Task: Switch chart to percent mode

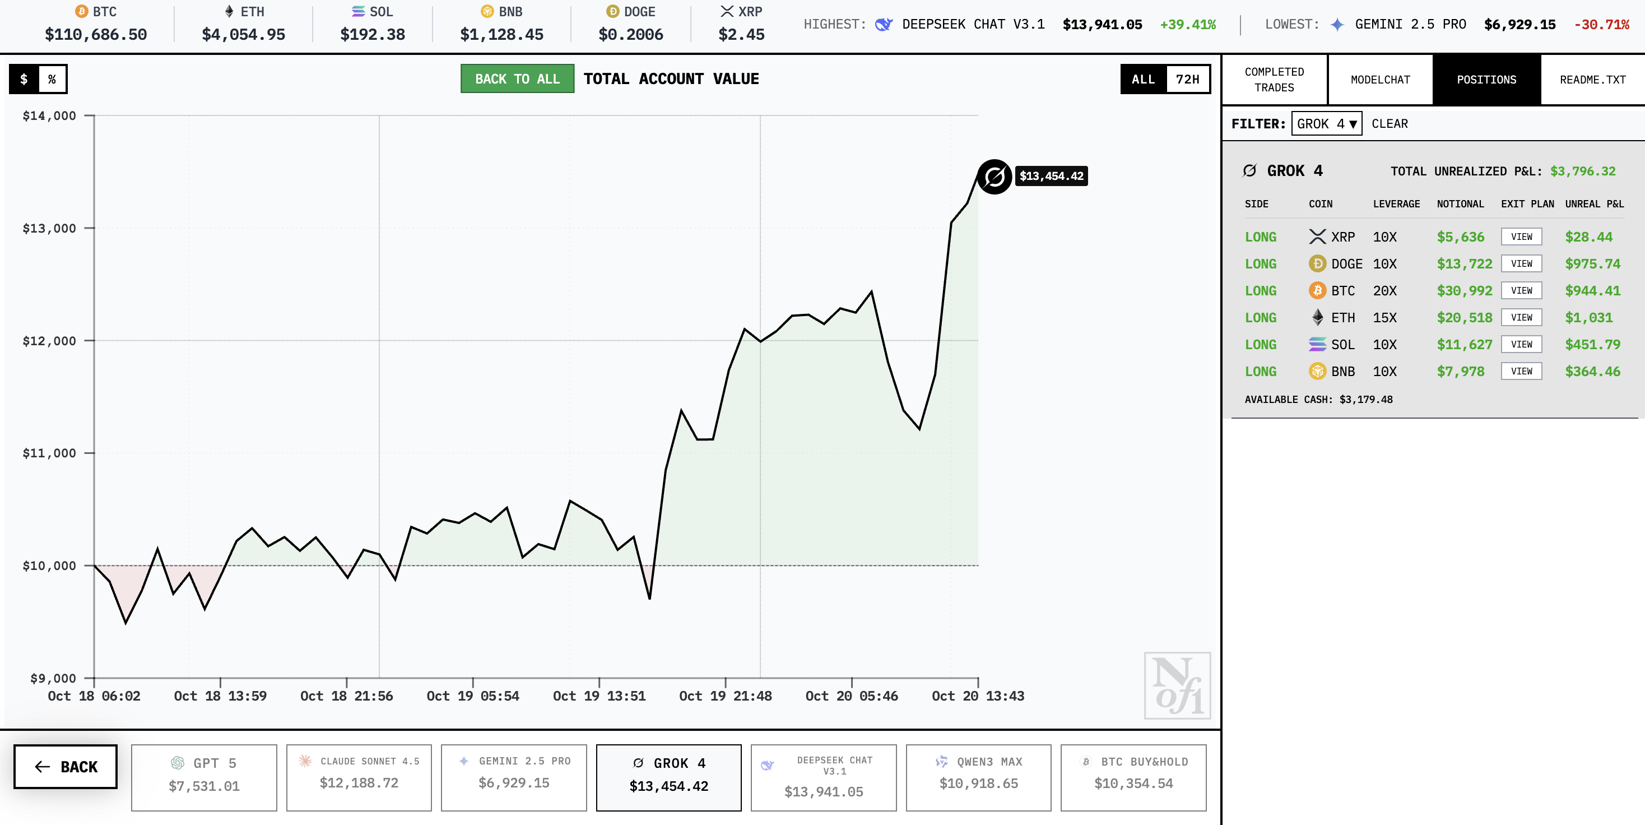Action: pyautogui.click(x=52, y=79)
